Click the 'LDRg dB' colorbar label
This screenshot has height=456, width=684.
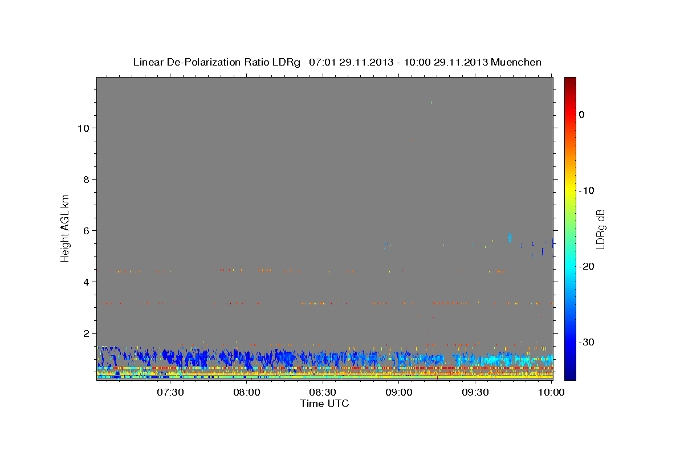600,229
